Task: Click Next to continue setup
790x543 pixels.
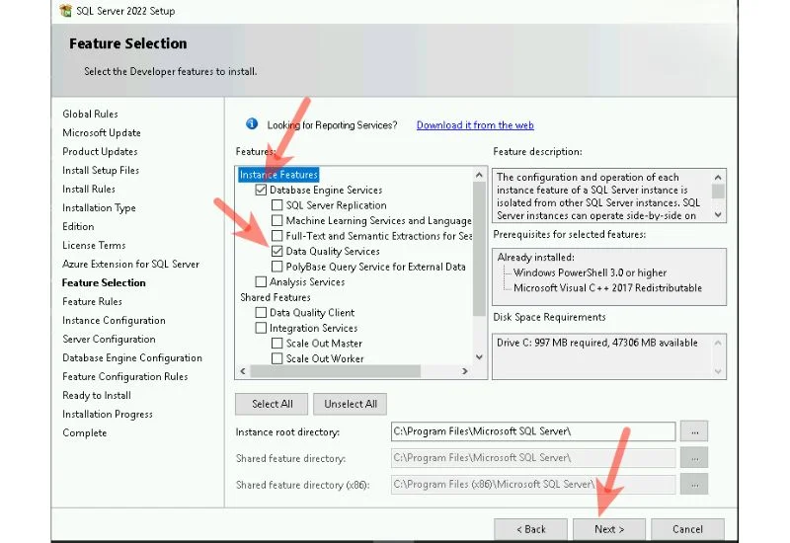Action: 608,529
